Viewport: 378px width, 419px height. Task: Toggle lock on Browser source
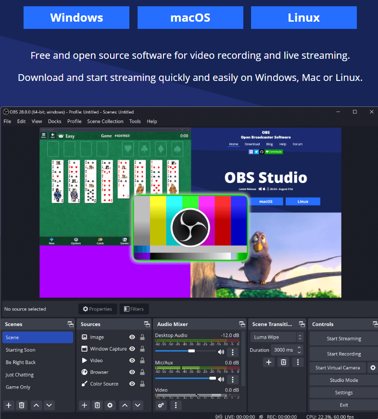coord(142,372)
